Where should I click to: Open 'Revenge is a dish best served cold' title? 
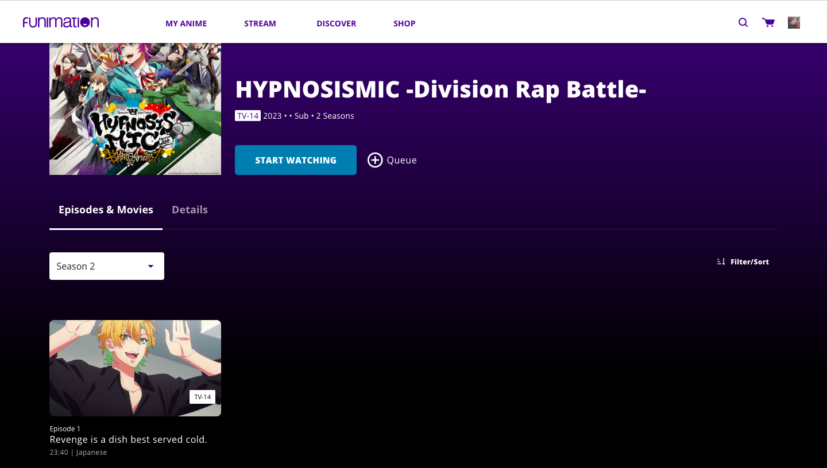[128, 440]
